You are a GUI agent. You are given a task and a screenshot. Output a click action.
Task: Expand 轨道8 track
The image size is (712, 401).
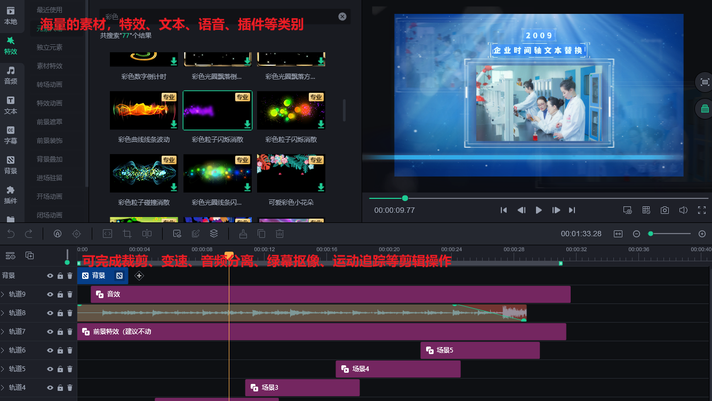3,313
